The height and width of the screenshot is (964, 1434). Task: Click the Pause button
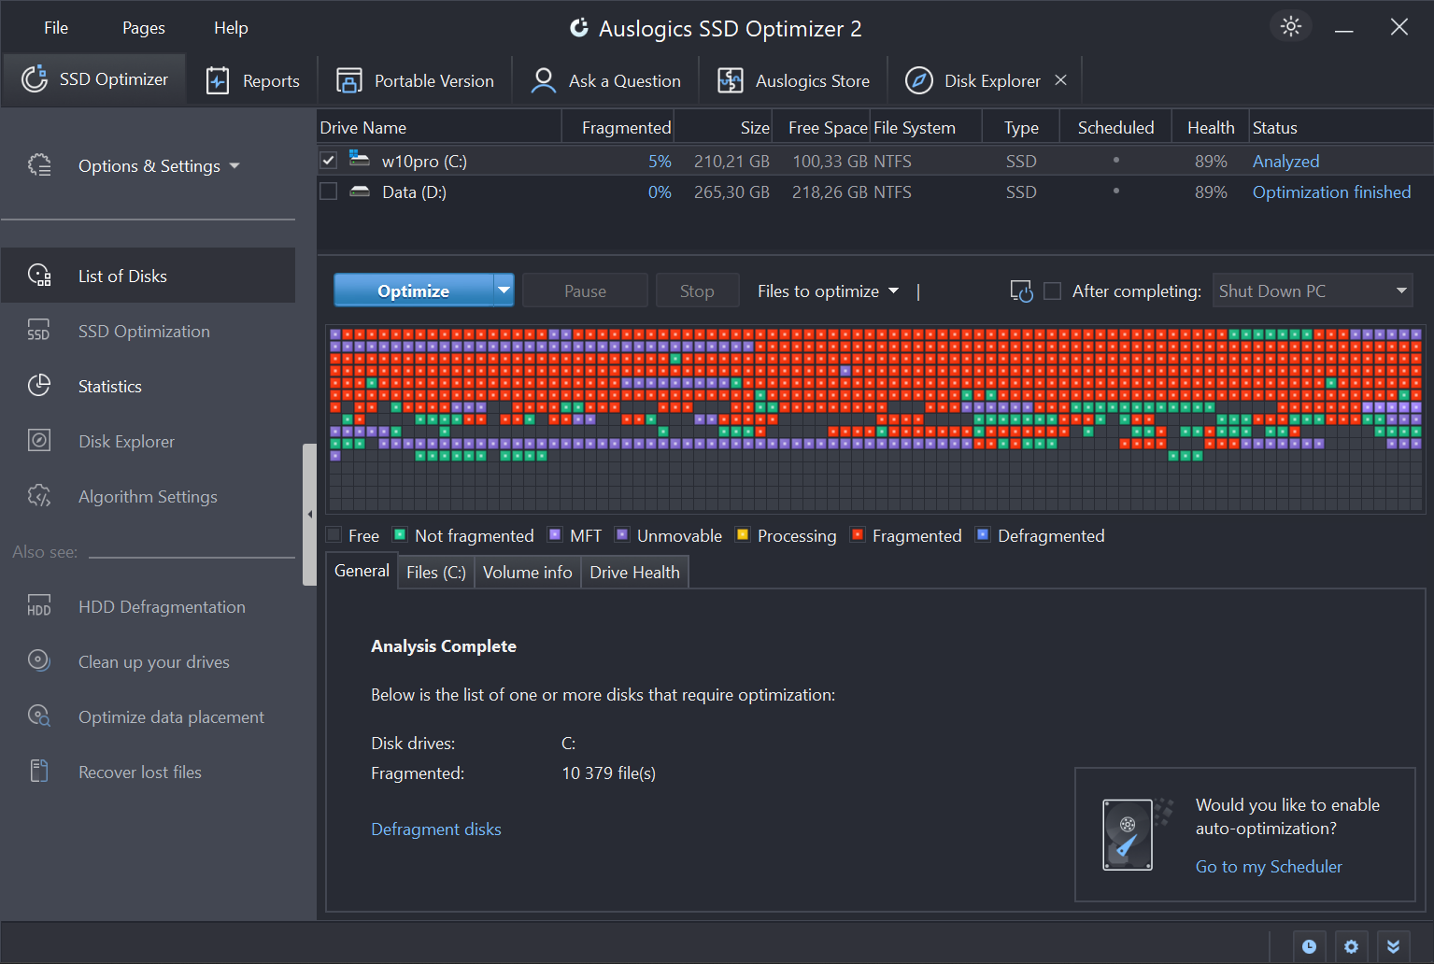click(x=586, y=291)
